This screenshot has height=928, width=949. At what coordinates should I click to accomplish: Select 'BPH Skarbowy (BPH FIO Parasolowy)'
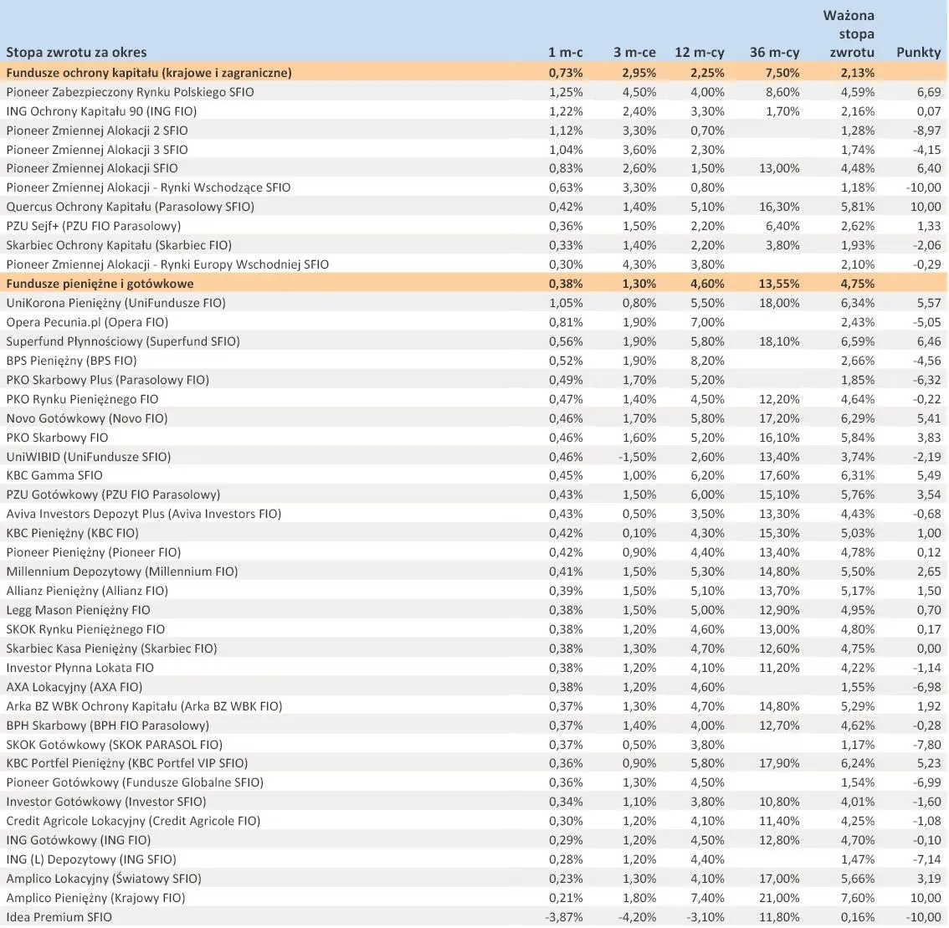108,725
